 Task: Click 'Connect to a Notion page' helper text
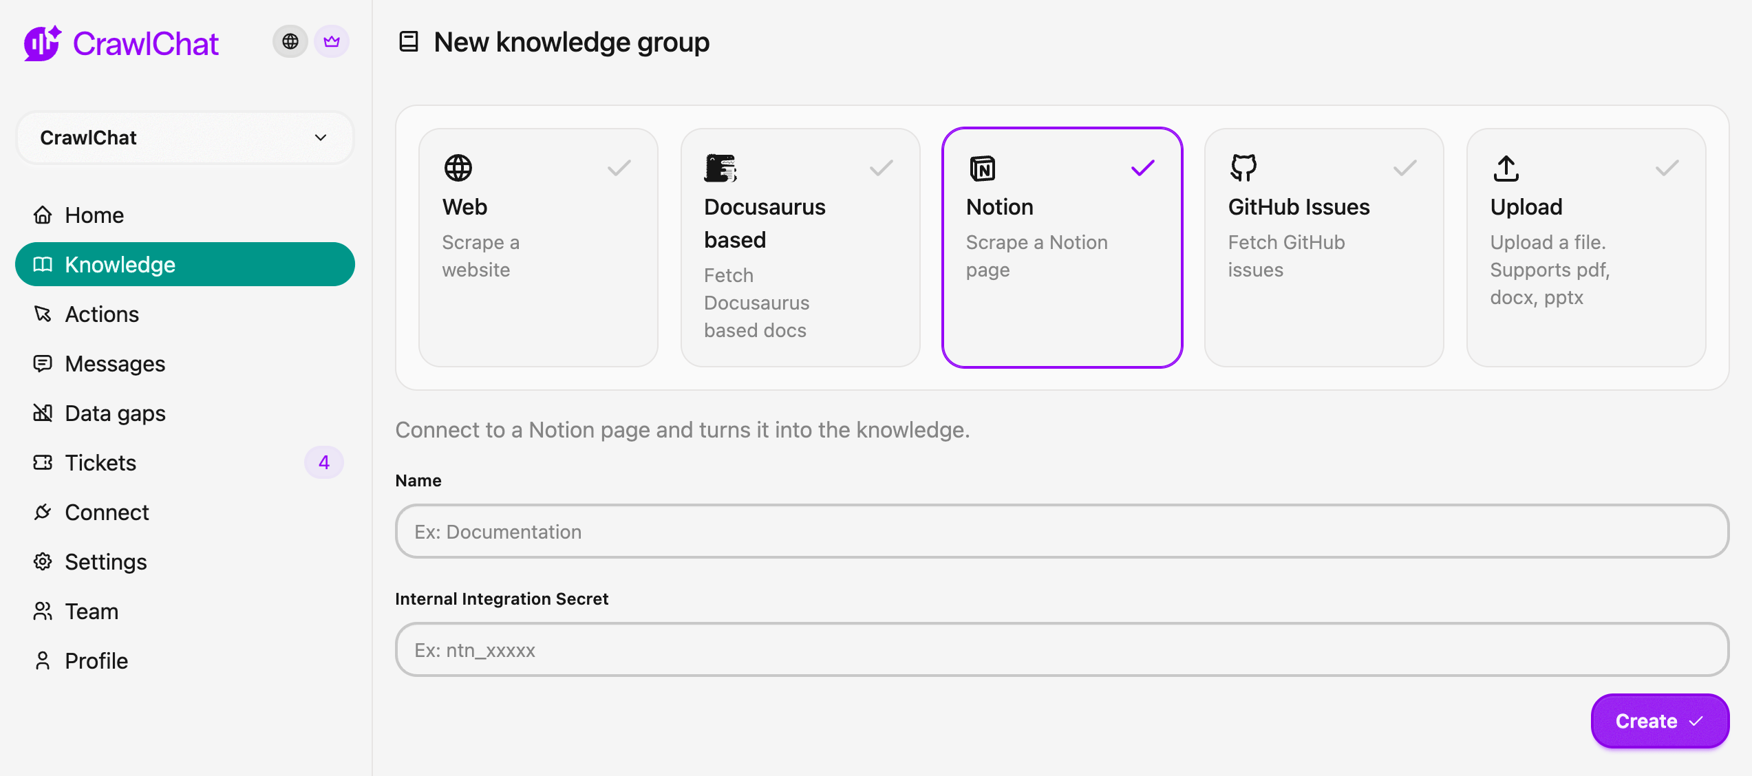[682, 430]
